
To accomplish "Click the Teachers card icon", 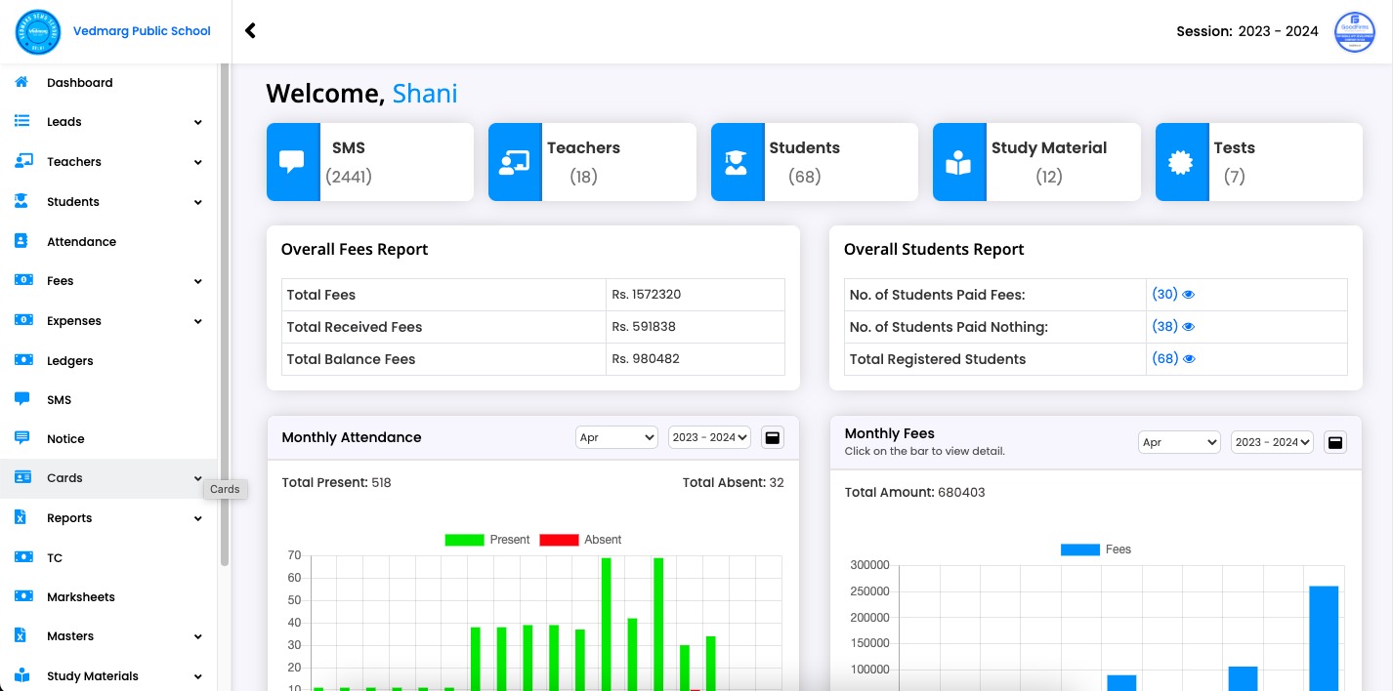I will click(x=514, y=162).
